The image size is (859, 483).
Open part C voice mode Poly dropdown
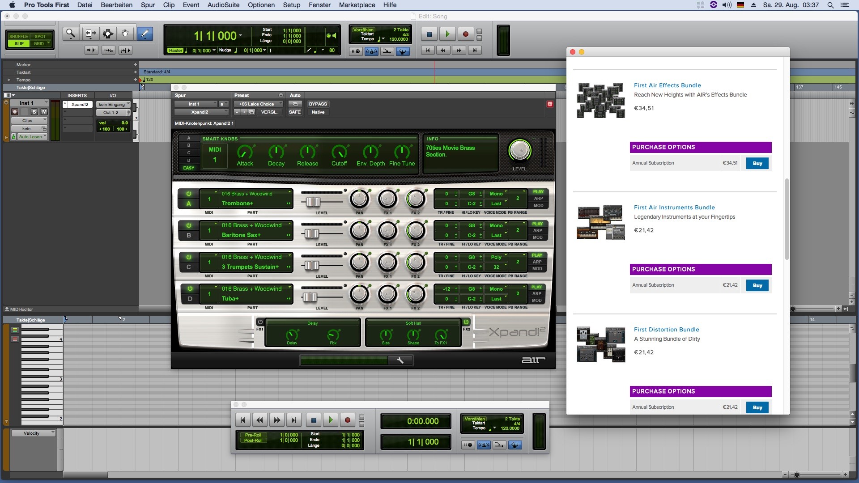[x=497, y=257]
